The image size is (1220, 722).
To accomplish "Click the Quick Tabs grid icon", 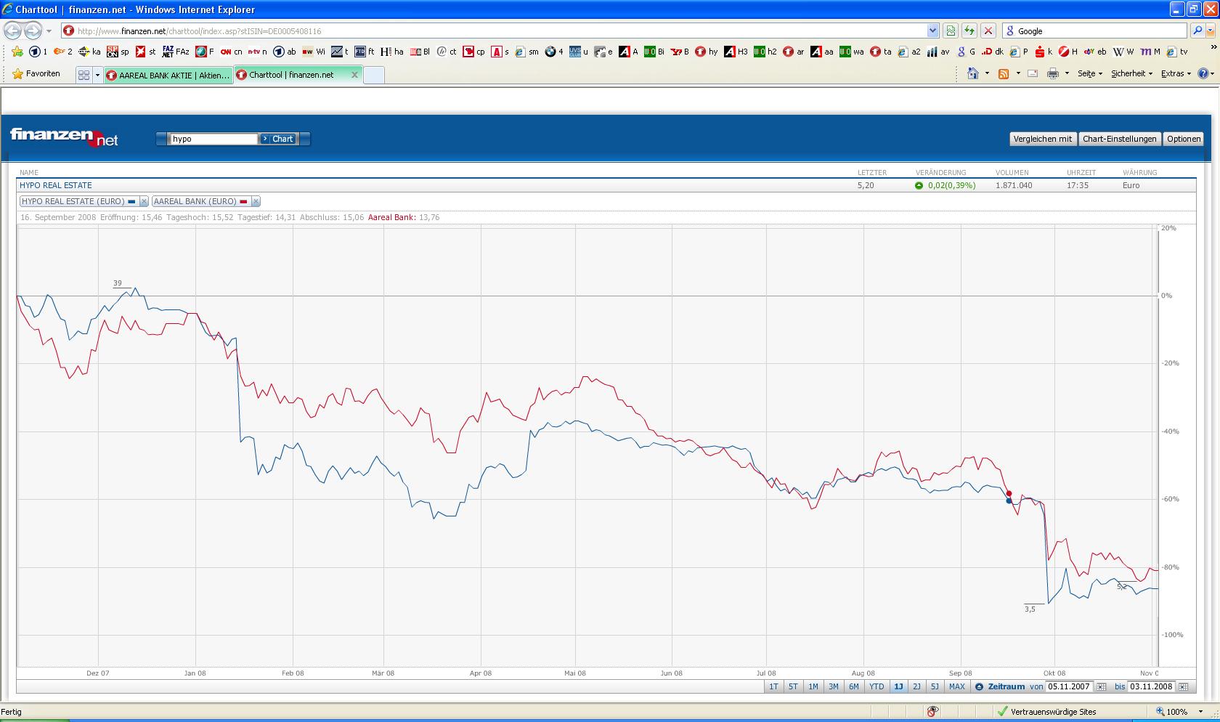I will coord(84,75).
